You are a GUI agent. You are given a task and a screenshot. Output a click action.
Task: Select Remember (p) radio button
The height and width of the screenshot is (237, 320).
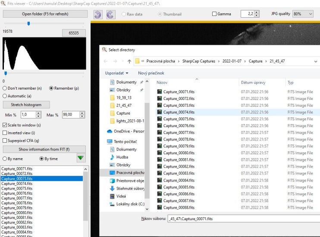point(51,88)
